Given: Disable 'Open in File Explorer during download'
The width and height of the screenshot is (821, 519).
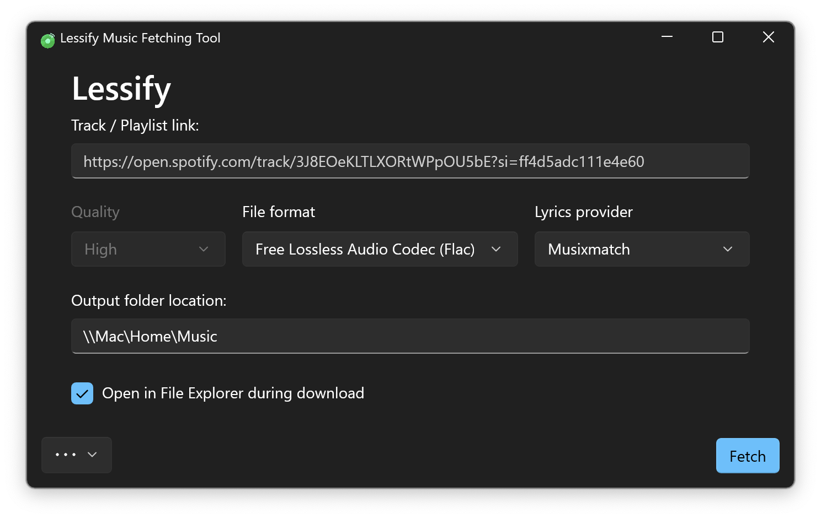Looking at the screenshot, I should pyautogui.click(x=82, y=393).
